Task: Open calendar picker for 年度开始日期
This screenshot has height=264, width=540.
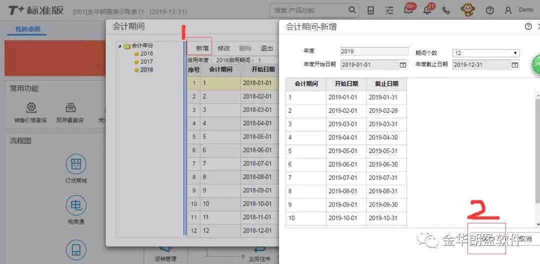Action: point(402,64)
